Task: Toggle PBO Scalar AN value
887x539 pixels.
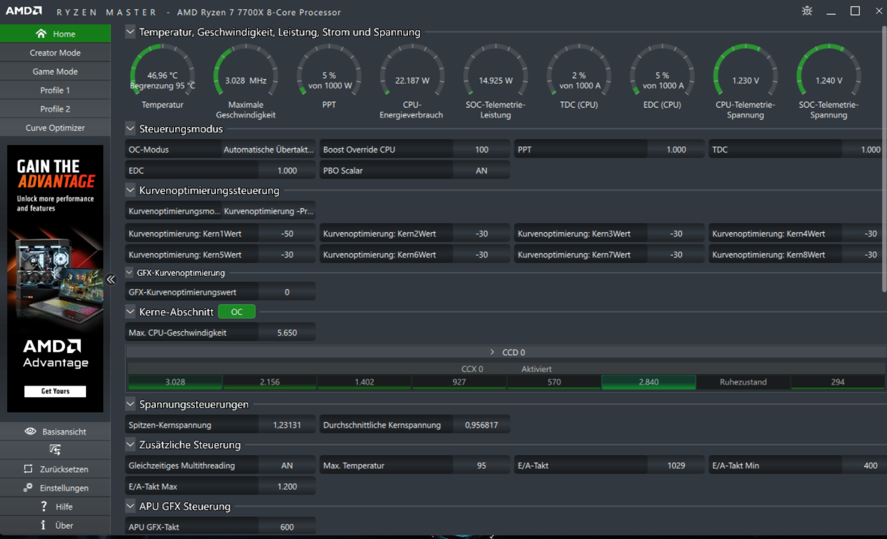Action: pyautogui.click(x=481, y=170)
